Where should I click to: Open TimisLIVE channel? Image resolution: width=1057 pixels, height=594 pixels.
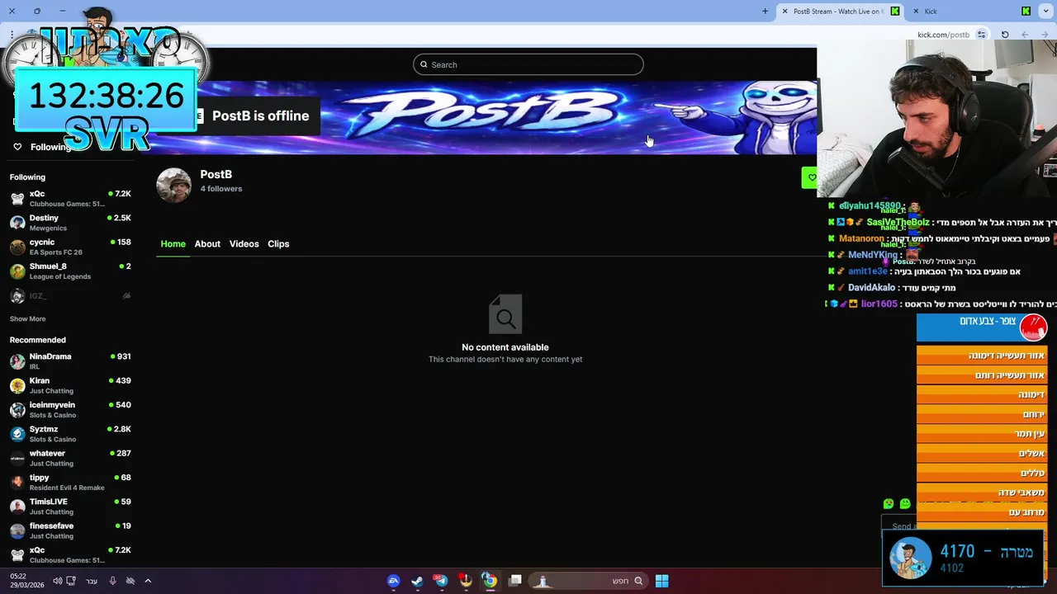(70, 507)
